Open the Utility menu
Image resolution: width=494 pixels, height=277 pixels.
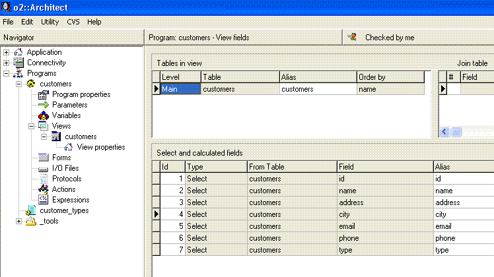click(x=50, y=22)
